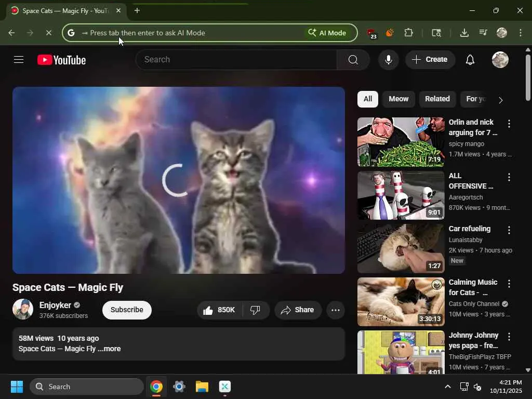Open Johnny Johnny yes papa thumbnail
Viewport: 532px width, 399px height.
click(401, 352)
